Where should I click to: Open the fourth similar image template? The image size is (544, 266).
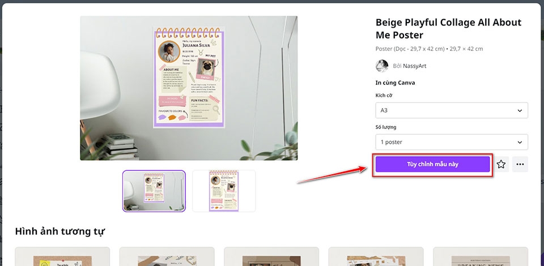tap(376, 256)
